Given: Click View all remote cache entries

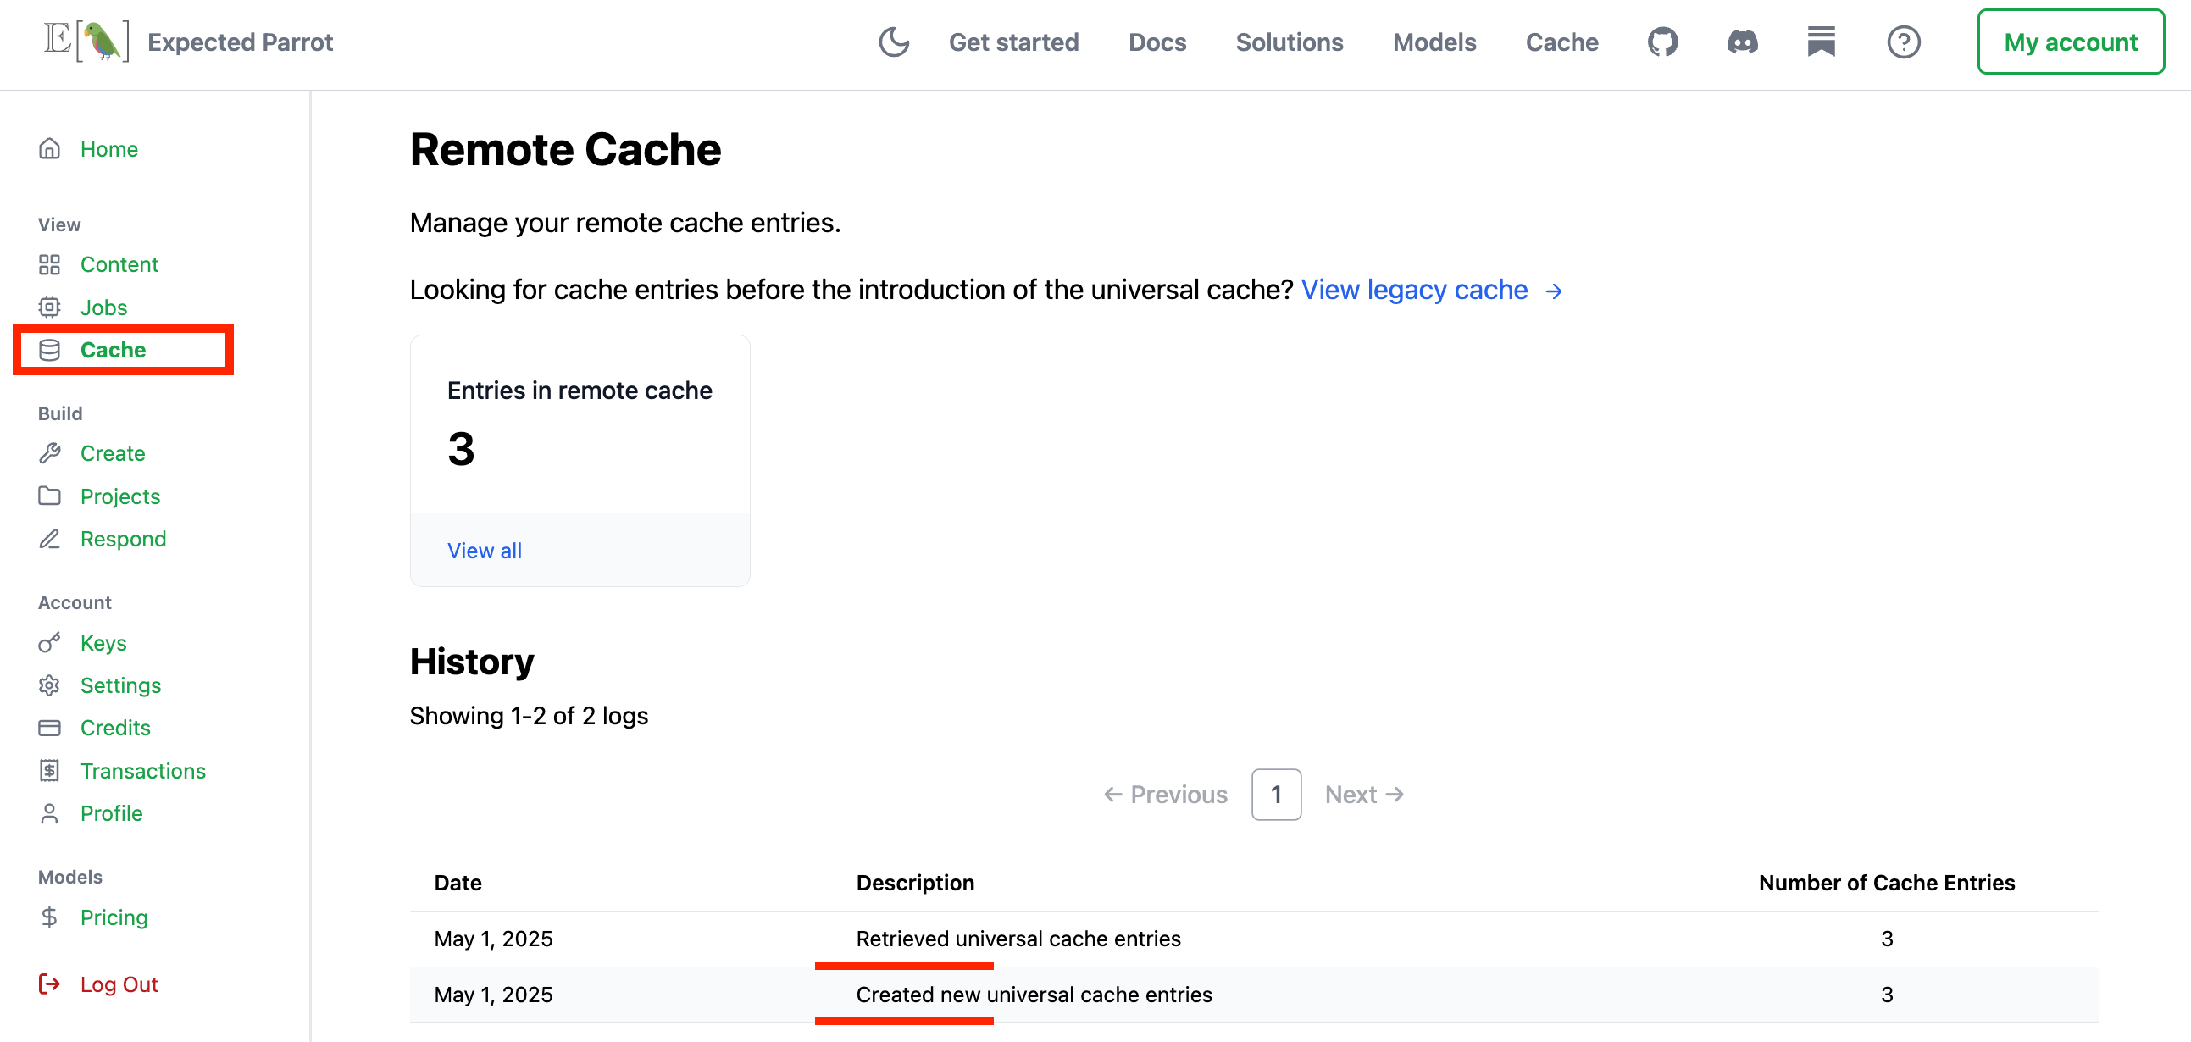Looking at the screenshot, I should click(x=484, y=551).
